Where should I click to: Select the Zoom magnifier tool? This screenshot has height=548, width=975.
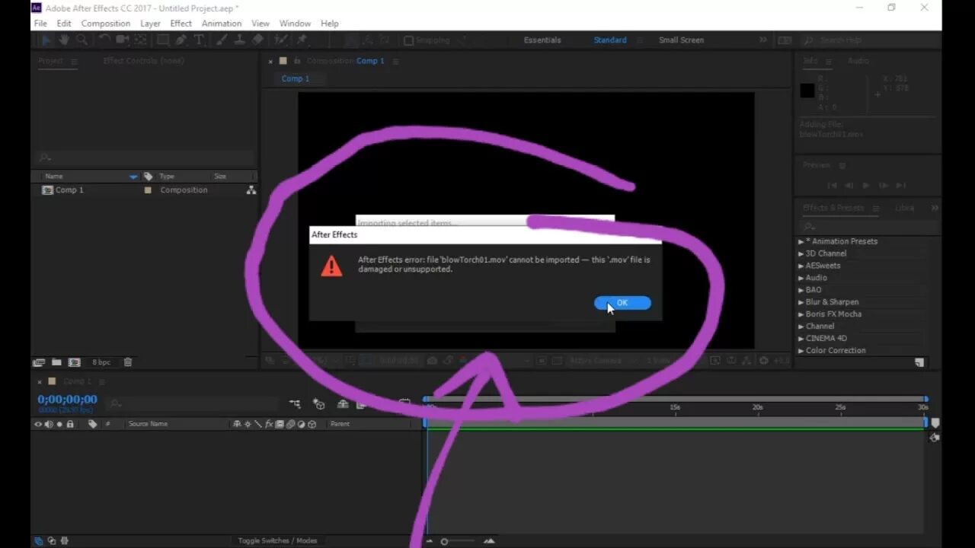[83, 40]
